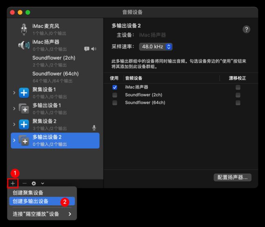
Task: Expand 多输出设备 2 disclosure arrow
Action: coord(14,140)
